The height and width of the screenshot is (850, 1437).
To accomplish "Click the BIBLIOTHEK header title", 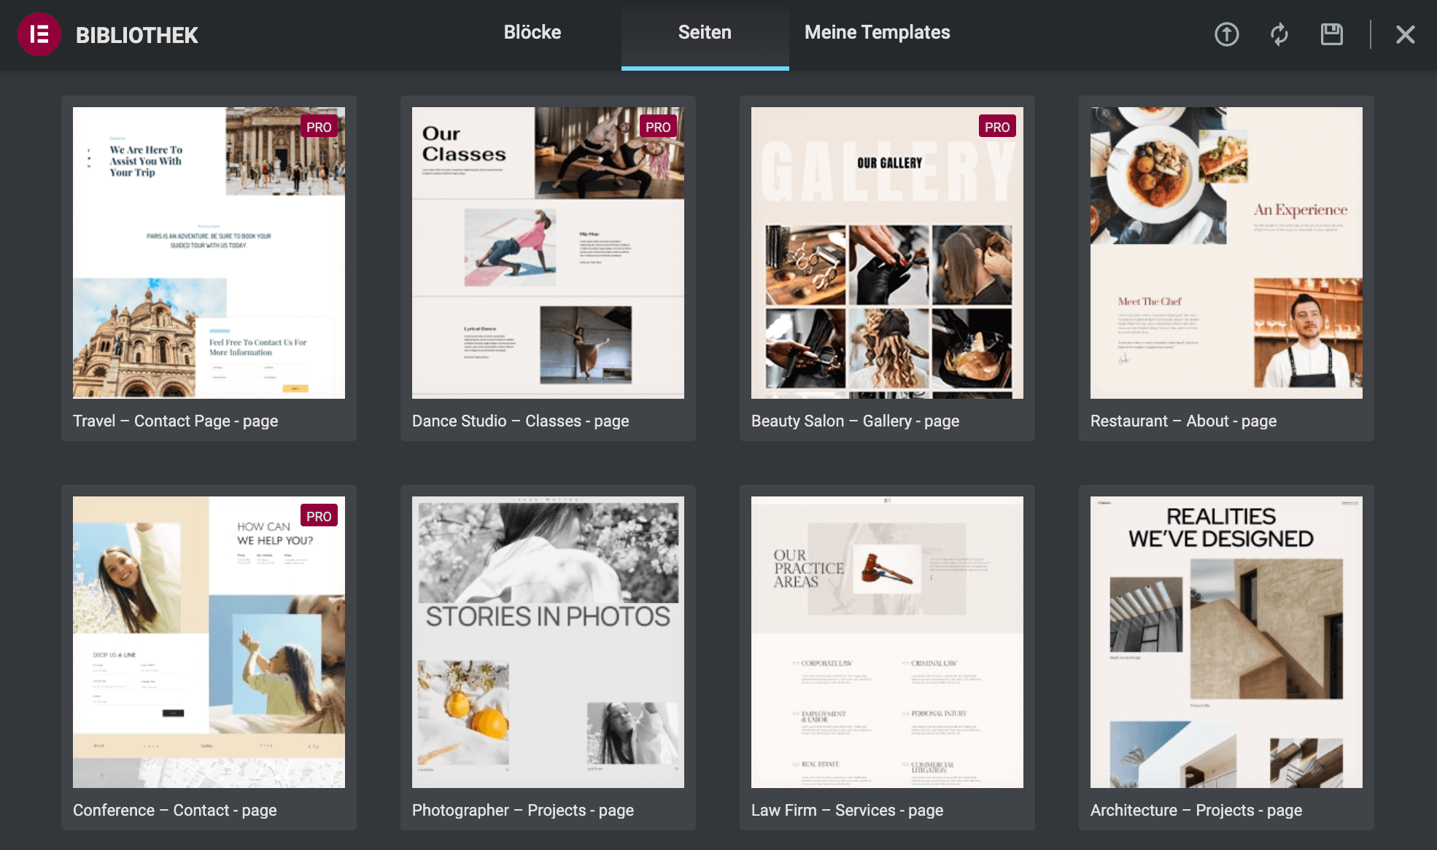I will (136, 35).
